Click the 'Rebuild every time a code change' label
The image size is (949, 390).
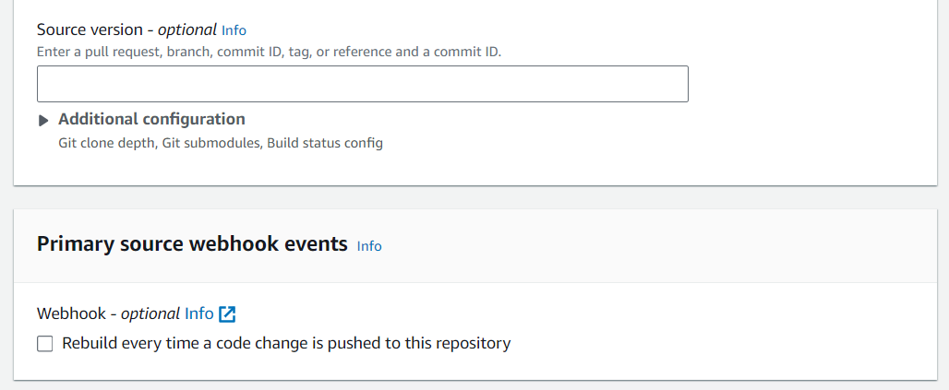286,344
